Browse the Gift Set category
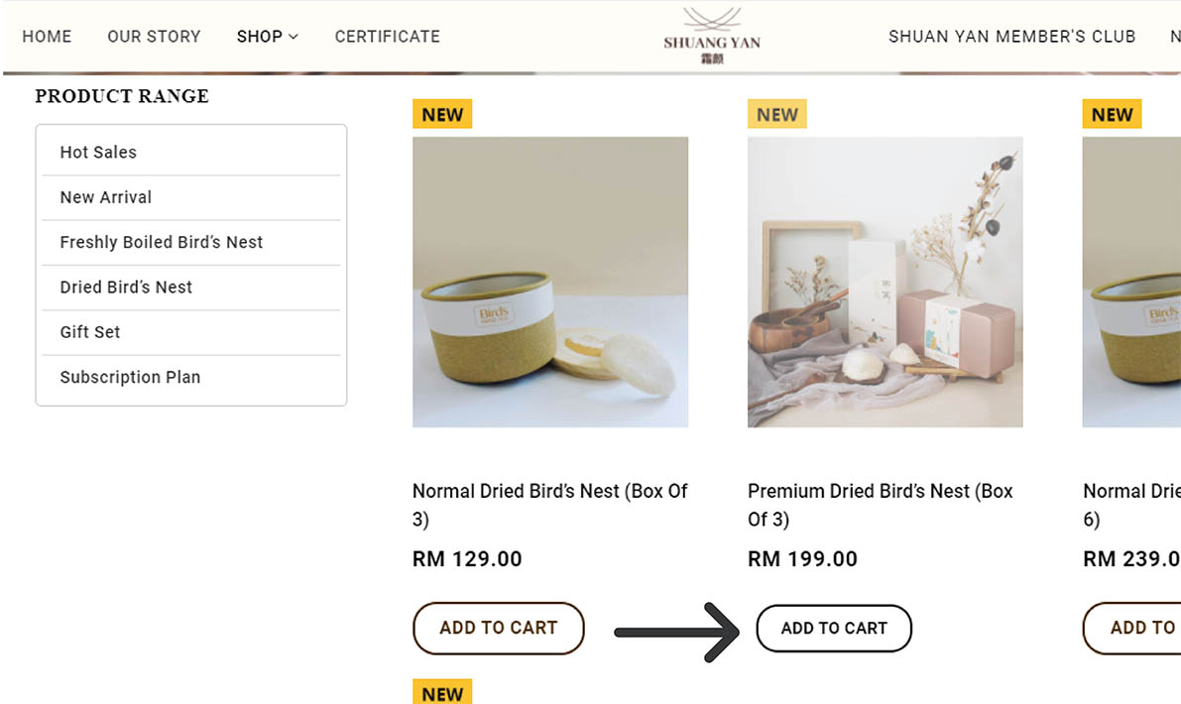1181x704 pixels. [90, 332]
